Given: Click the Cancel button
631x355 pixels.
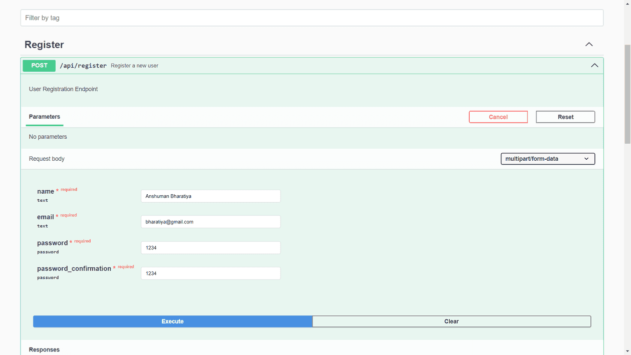Looking at the screenshot, I should point(498,117).
